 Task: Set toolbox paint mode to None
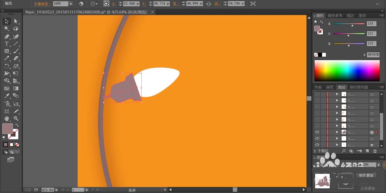17,144
